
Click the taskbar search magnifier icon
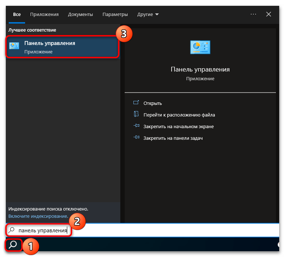tap(13, 245)
